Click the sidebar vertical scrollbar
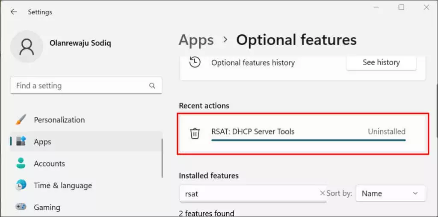This screenshot has height=217, width=438. click(163, 158)
